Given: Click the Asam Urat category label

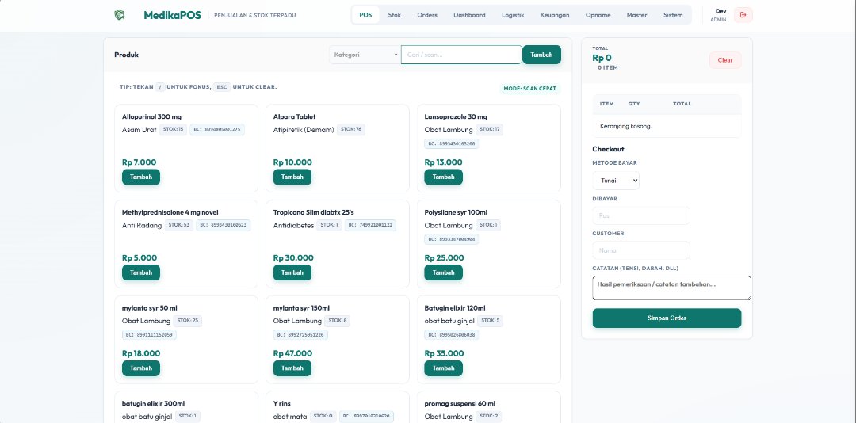Looking at the screenshot, I should click(x=139, y=130).
